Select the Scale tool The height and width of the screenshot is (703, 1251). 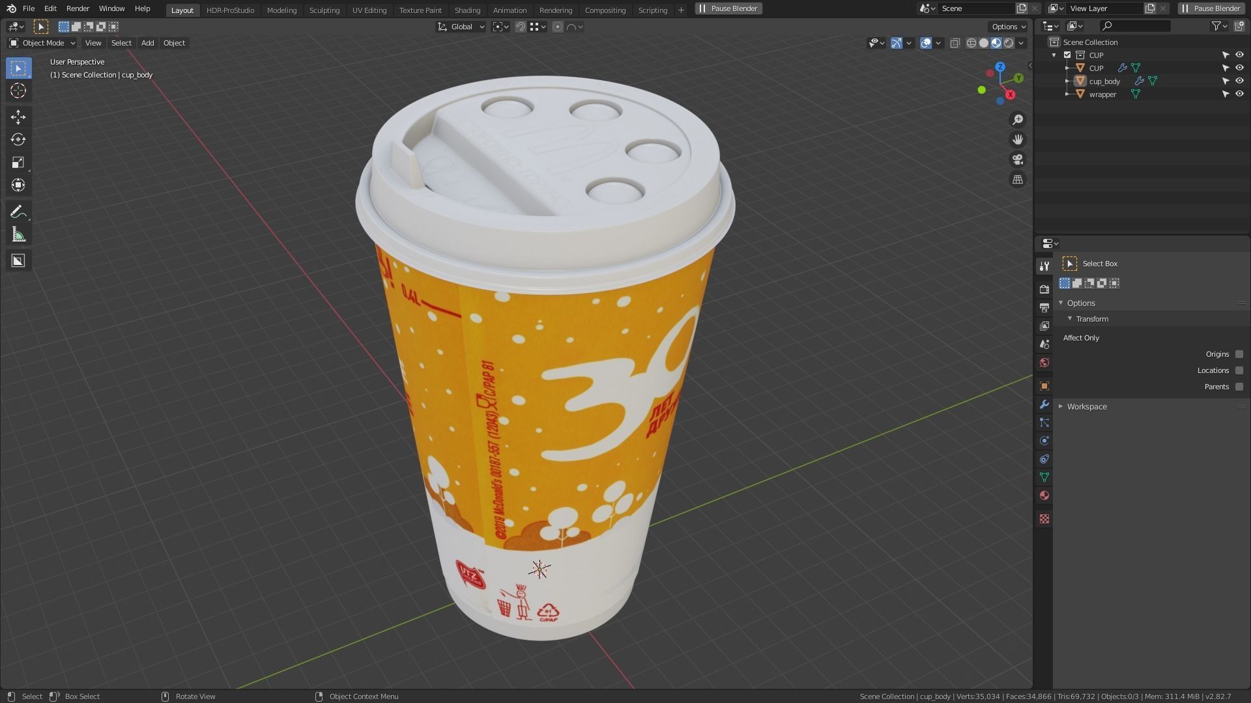(18, 162)
